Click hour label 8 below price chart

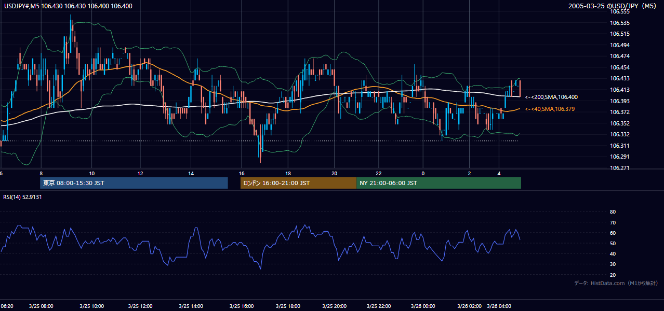tap(41, 173)
